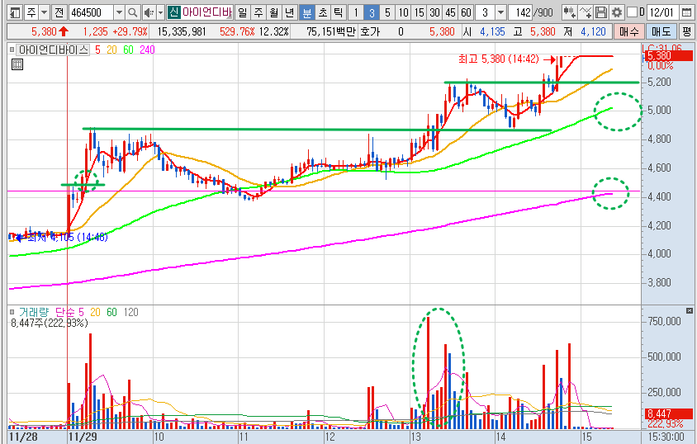
Task: Click the stock code field showing 464500
Action: point(91,12)
